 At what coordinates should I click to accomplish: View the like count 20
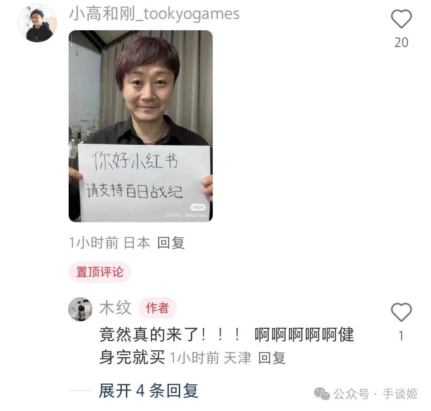(x=401, y=43)
